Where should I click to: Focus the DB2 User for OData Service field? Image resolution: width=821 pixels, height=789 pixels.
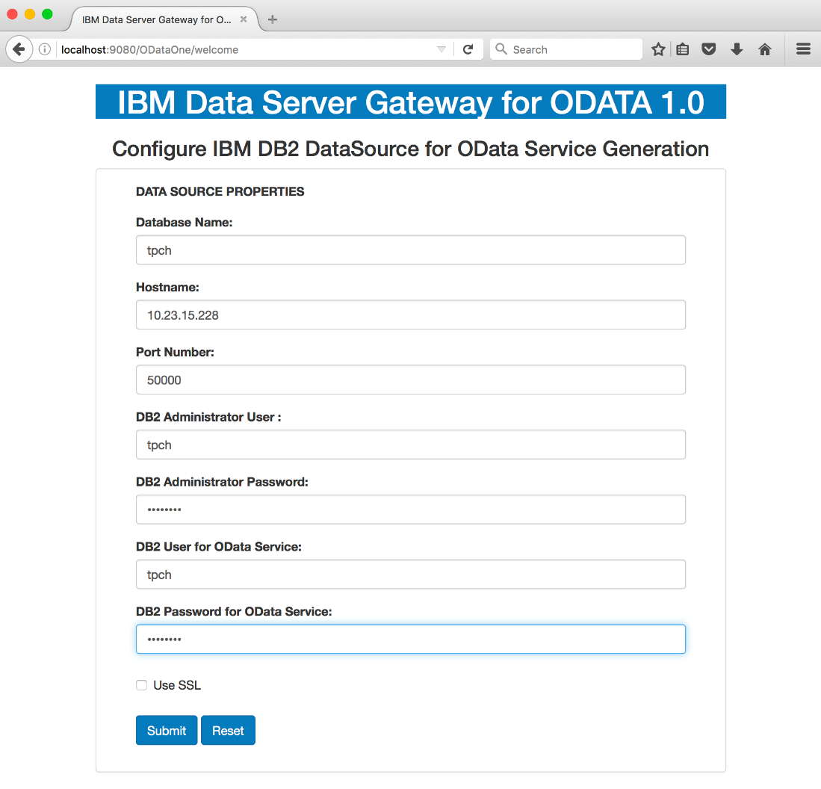pos(411,575)
